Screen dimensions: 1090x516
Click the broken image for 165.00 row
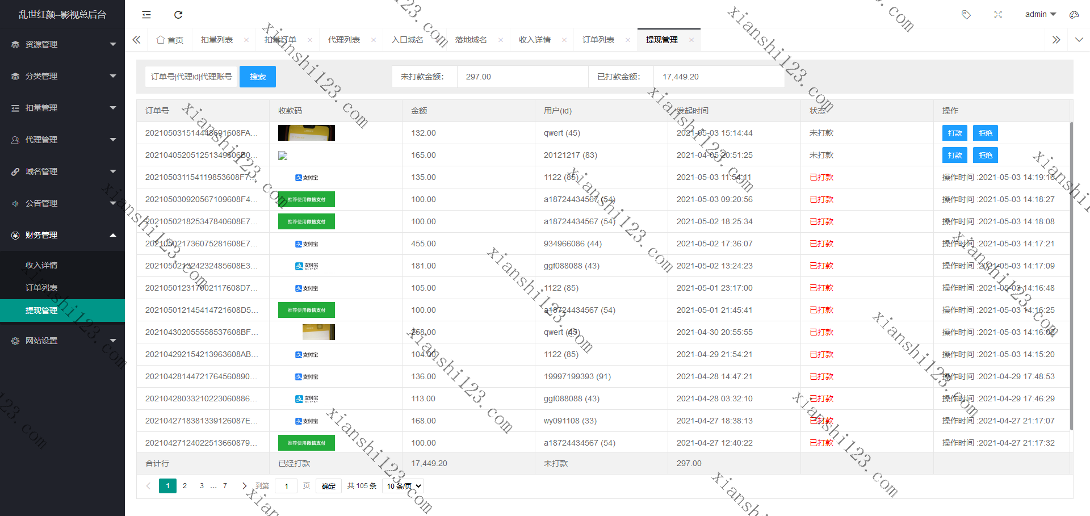coord(283,156)
